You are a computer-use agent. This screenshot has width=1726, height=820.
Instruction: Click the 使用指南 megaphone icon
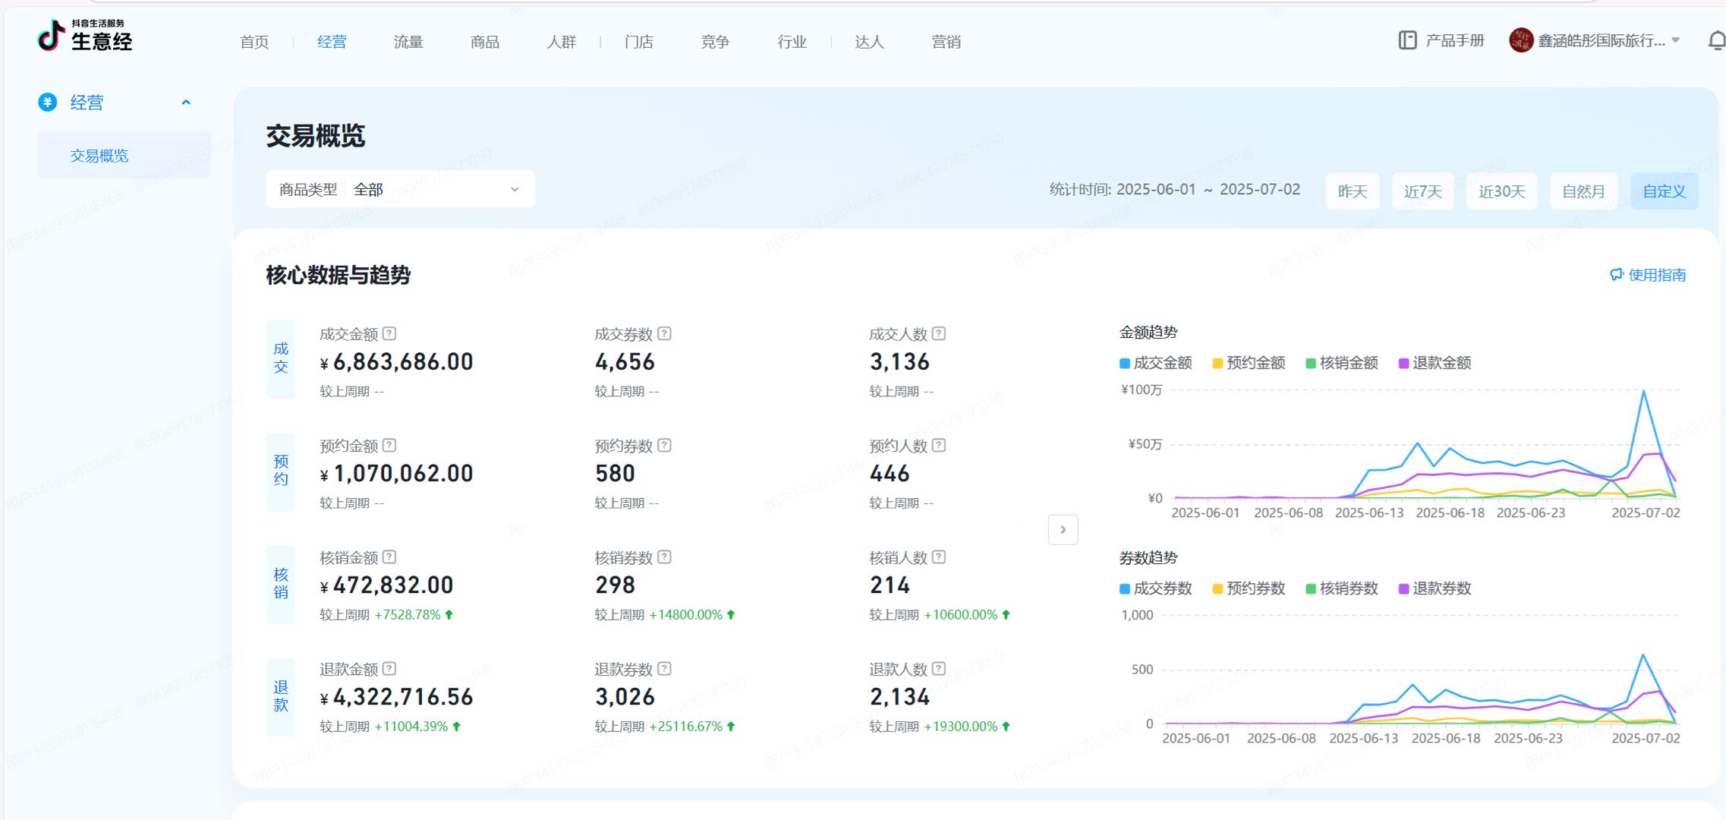(x=1617, y=275)
